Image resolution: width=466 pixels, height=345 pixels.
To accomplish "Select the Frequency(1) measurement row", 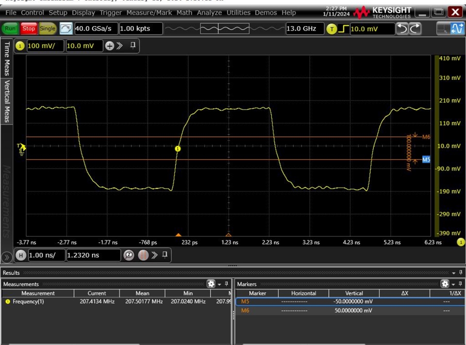I will coord(116,301).
